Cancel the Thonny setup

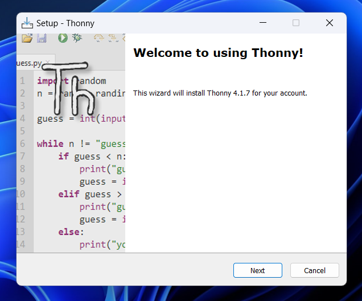314,270
